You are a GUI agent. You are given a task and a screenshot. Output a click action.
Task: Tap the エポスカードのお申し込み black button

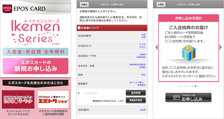click(x=188, y=98)
